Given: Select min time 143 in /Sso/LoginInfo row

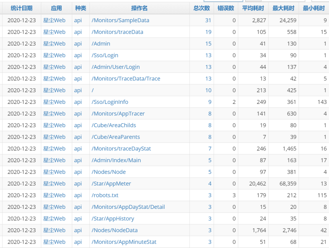Looking at the screenshot, I should (x=322, y=102).
